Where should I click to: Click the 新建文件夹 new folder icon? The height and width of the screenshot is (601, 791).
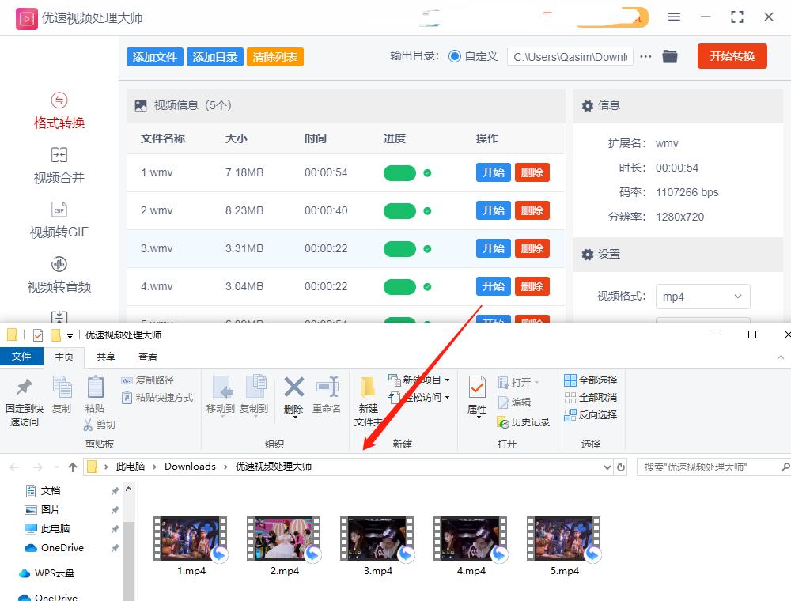point(368,399)
